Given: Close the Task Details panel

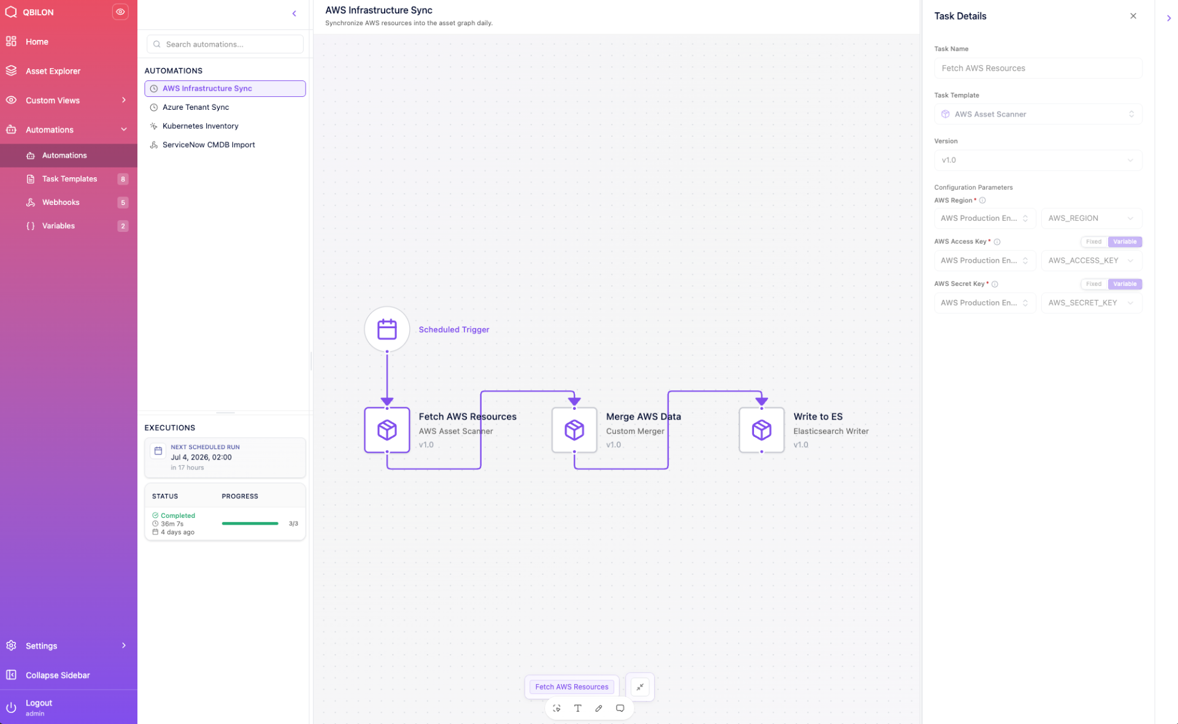Looking at the screenshot, I should [1133, 16].
